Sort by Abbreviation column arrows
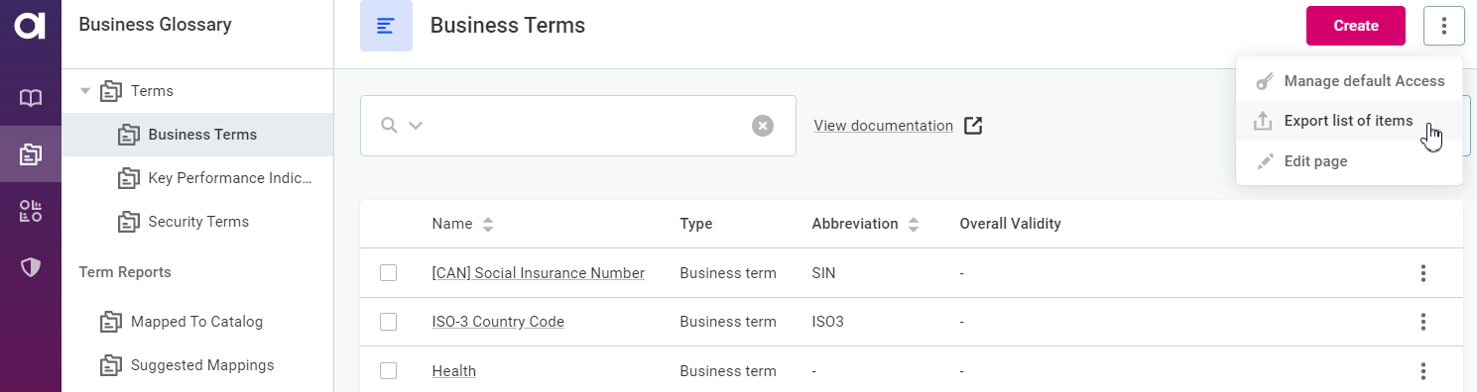 (913, 225)
